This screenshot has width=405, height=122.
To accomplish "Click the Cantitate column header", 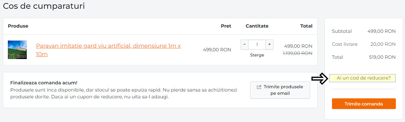I will click(x=257, y=26).
